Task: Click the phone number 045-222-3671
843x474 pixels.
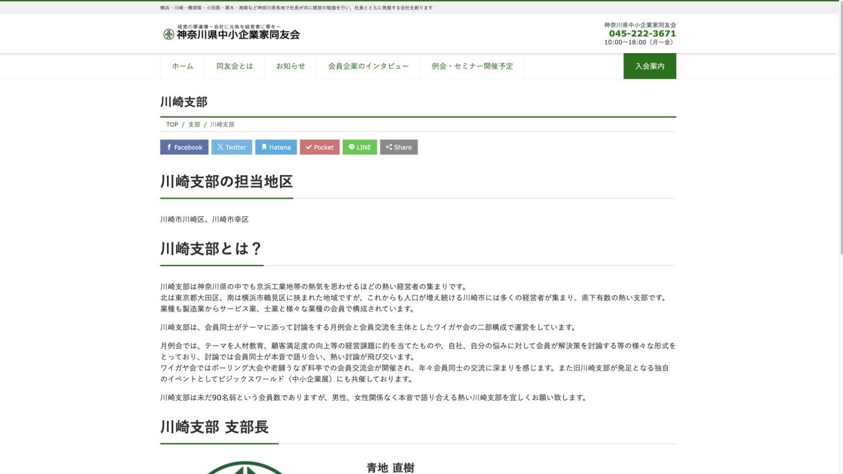Action: (642, 33)
